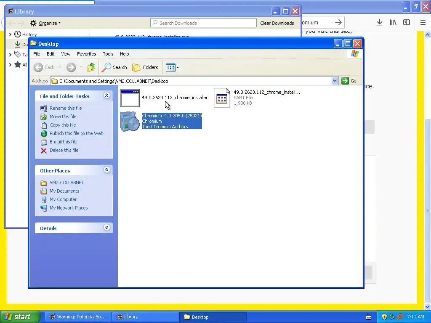Select the History clock icon in Library
431x323 pixels.
pos(18,34)
